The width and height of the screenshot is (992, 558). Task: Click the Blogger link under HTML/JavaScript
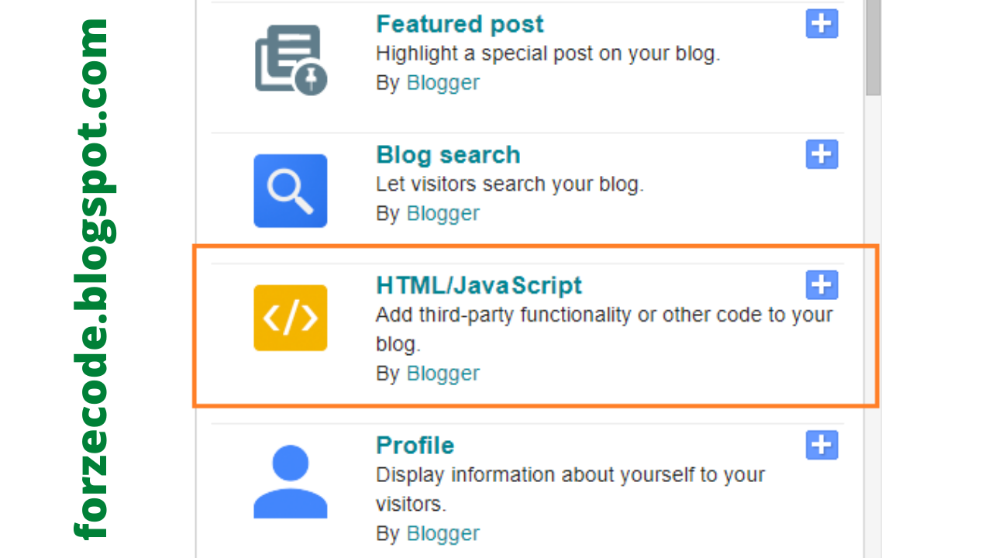443,373
